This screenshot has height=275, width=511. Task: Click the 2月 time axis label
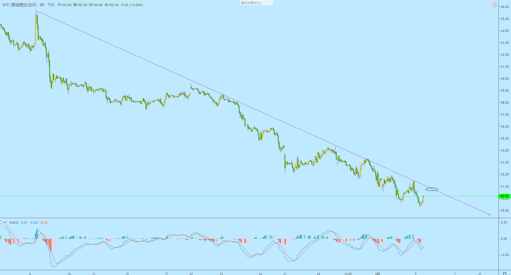coord(377,274)
